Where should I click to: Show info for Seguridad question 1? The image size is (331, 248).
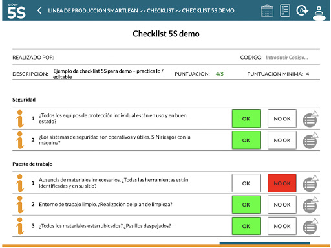coord(20,118)
